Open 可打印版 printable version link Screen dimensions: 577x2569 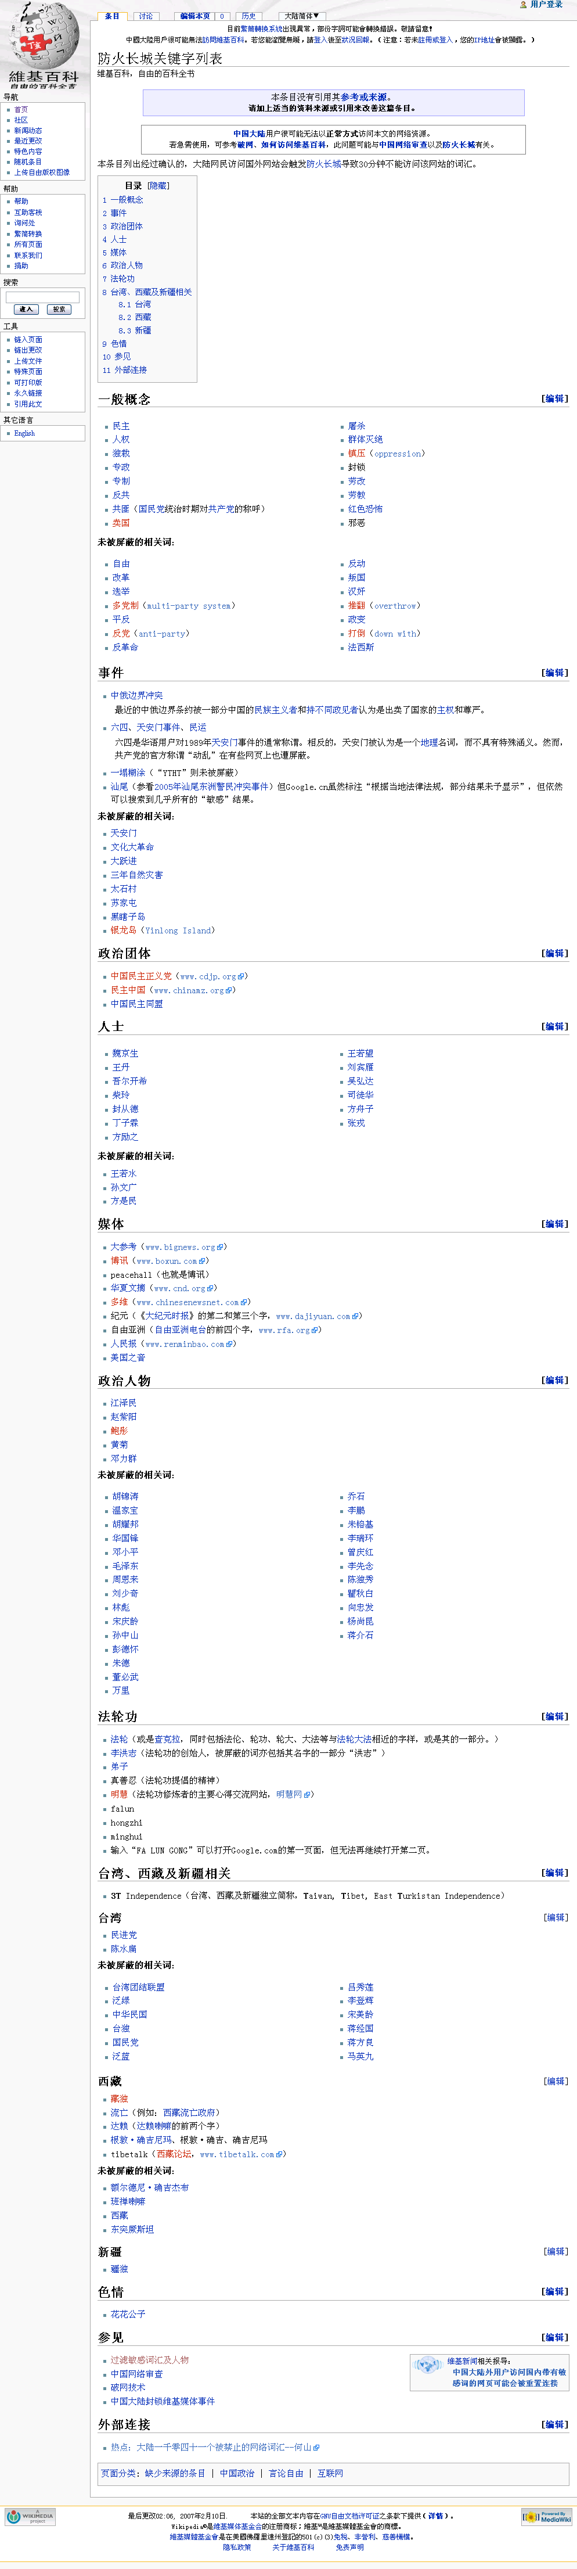point(28,382)
